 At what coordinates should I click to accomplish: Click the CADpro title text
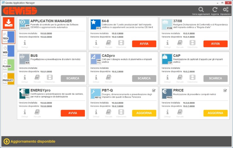click(x=108, y=56)
